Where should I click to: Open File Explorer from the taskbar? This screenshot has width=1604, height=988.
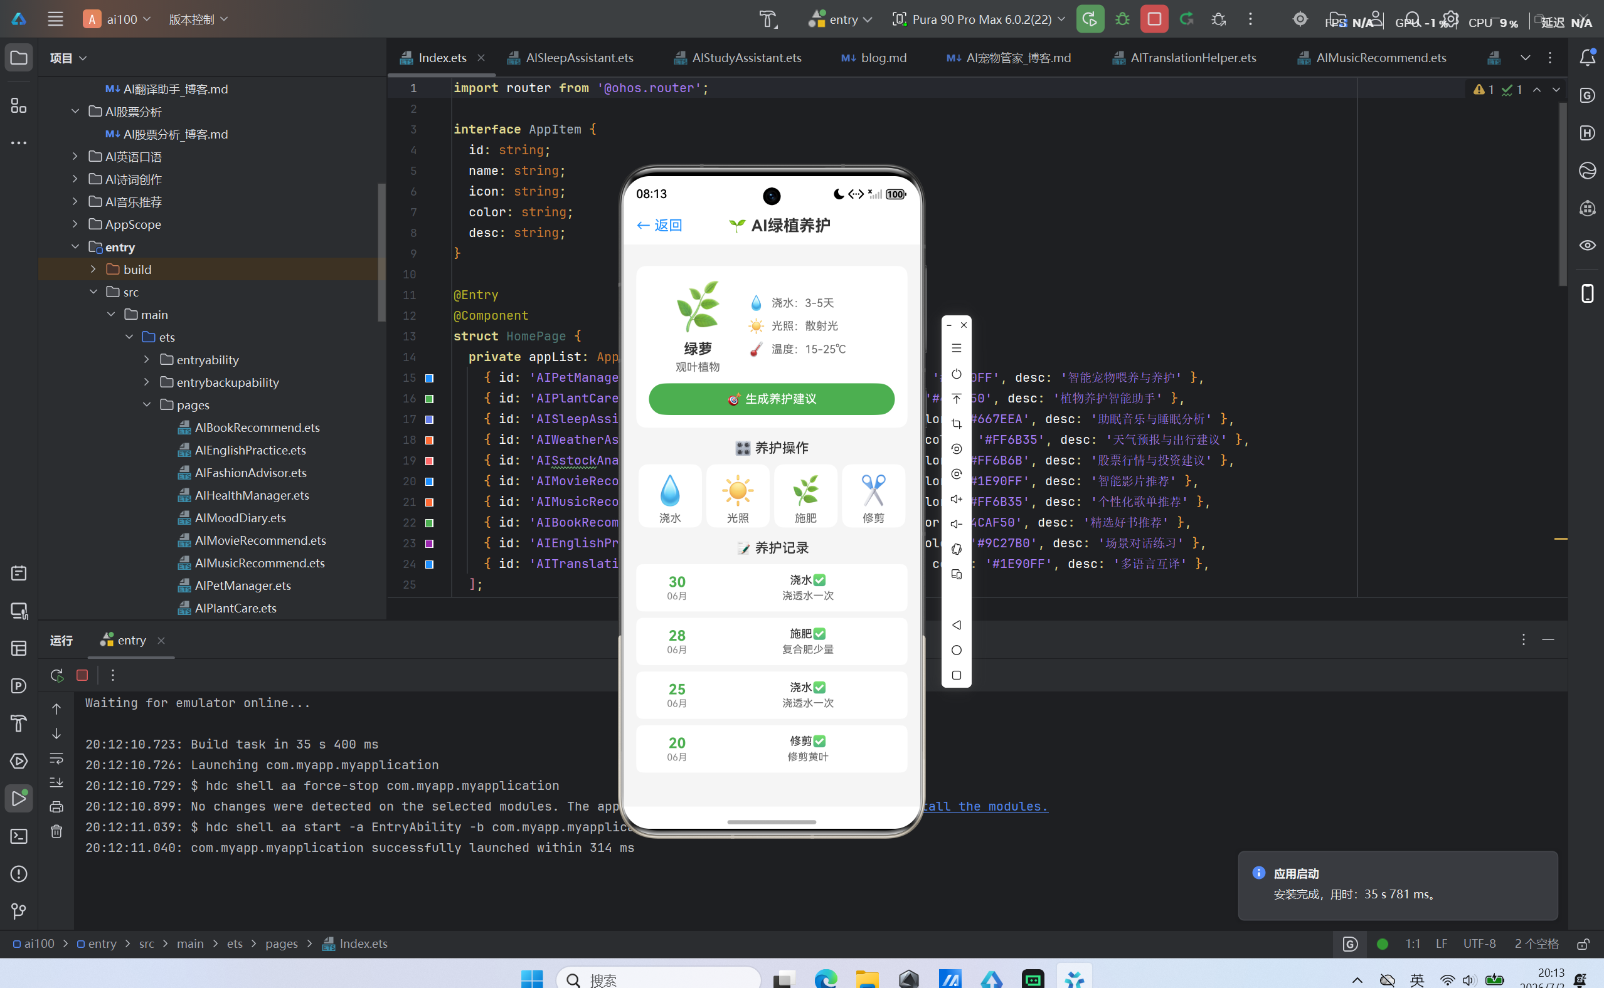click(868, 978)
